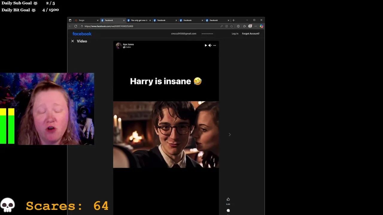Open the tab actions menu icon
This screenshot has height=215, width=383.
[70, 20]
